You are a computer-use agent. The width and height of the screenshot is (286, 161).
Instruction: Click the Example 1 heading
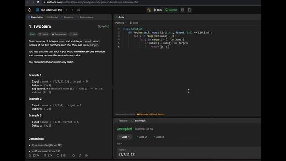pos(35,75)
